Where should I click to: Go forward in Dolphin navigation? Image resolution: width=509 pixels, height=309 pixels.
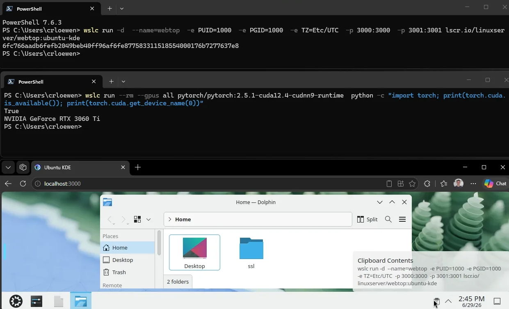coord(123,219)
